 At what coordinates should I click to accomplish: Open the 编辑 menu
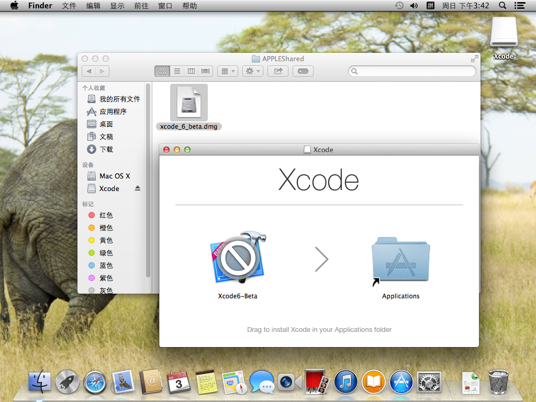[93, 5]
